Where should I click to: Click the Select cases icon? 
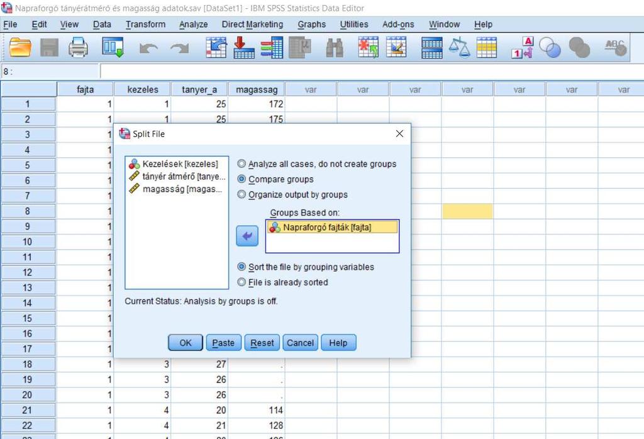487,47
